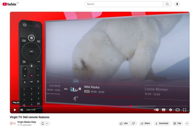Enter full screen mode
This screenshot has height=128, width=191.
(185, 110)
